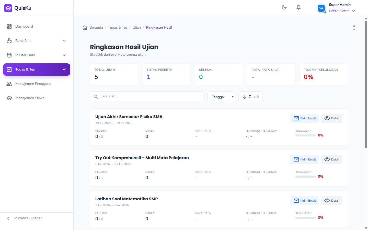Expand the Master Data submenu chevron
Viewport: 368px width, 230px height.
point(64,55)
